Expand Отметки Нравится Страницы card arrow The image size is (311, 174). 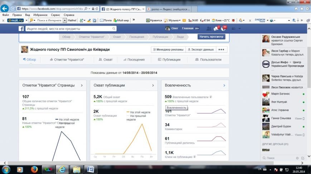tap(82, 85)
